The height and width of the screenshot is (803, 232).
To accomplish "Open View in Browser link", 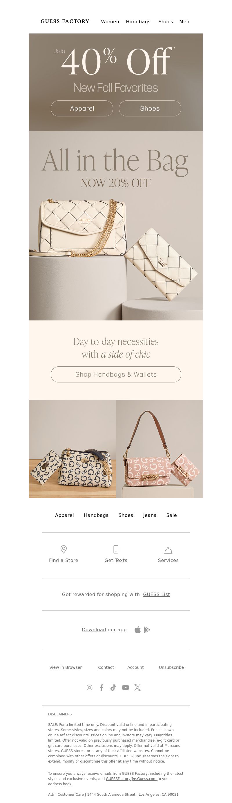I will [66, 667].
